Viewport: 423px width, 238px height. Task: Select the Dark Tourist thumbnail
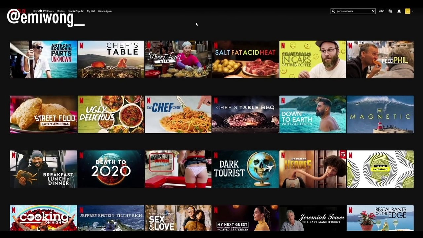tap(245, 169)
